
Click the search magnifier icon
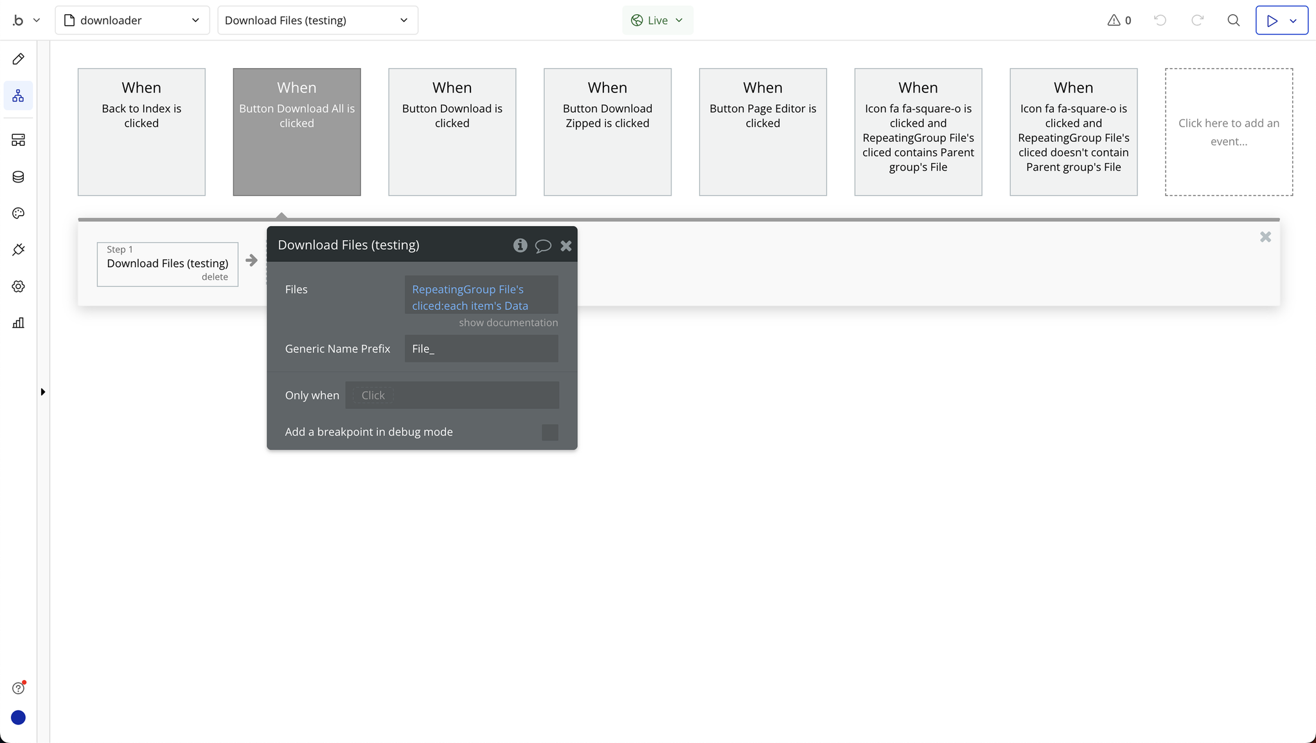tap(1233, 21)
